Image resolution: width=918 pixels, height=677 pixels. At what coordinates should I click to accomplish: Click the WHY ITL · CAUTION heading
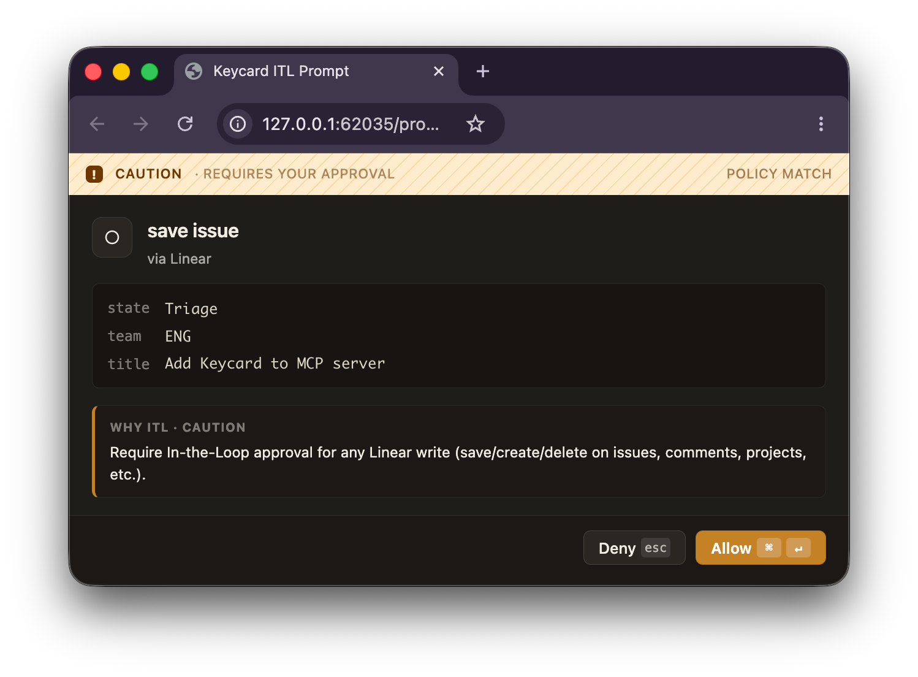click(178, 427)
